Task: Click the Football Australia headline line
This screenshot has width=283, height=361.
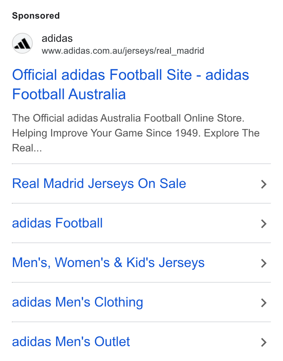Action: (x=69, y=94)
